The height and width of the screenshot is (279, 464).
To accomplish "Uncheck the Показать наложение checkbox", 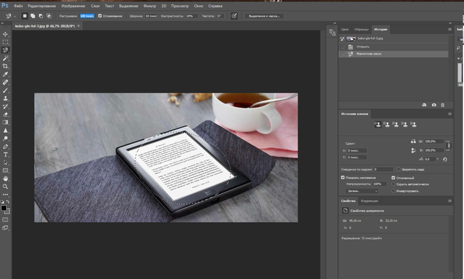I will [343, 177].
